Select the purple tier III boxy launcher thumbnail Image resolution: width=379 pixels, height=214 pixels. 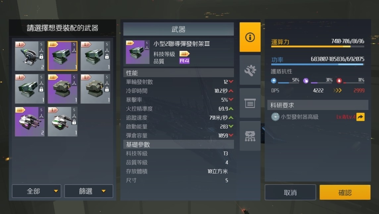[63, 89]
